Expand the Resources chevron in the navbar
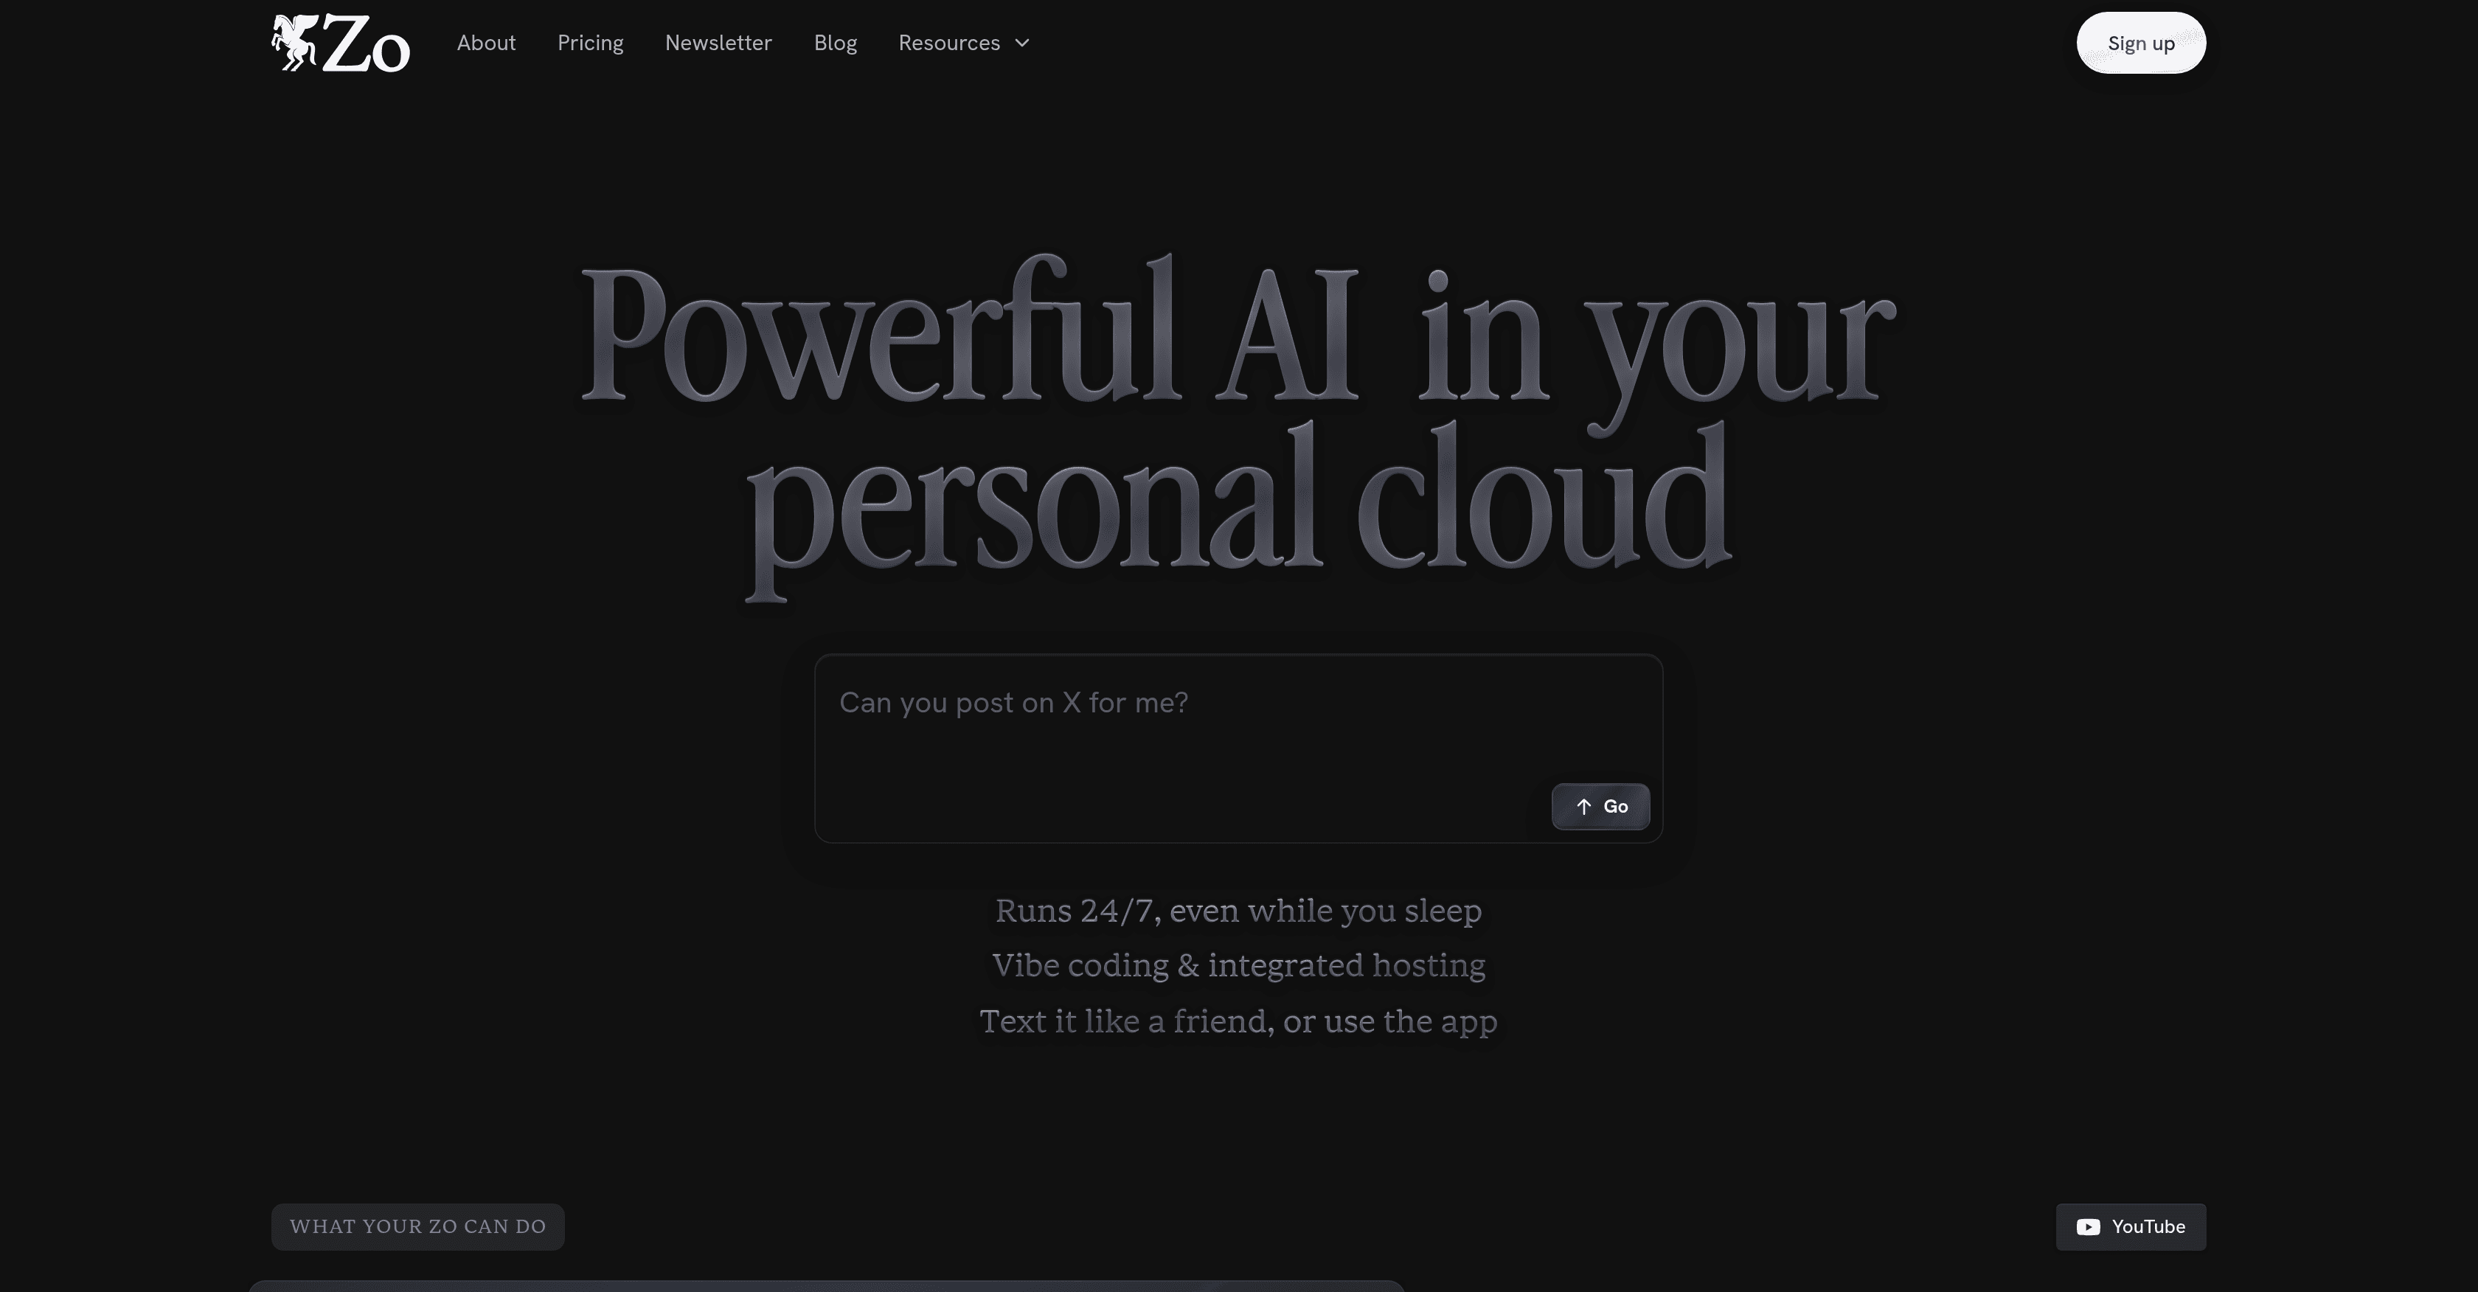This screenshot has width=2478, height=1292. 1021,44
